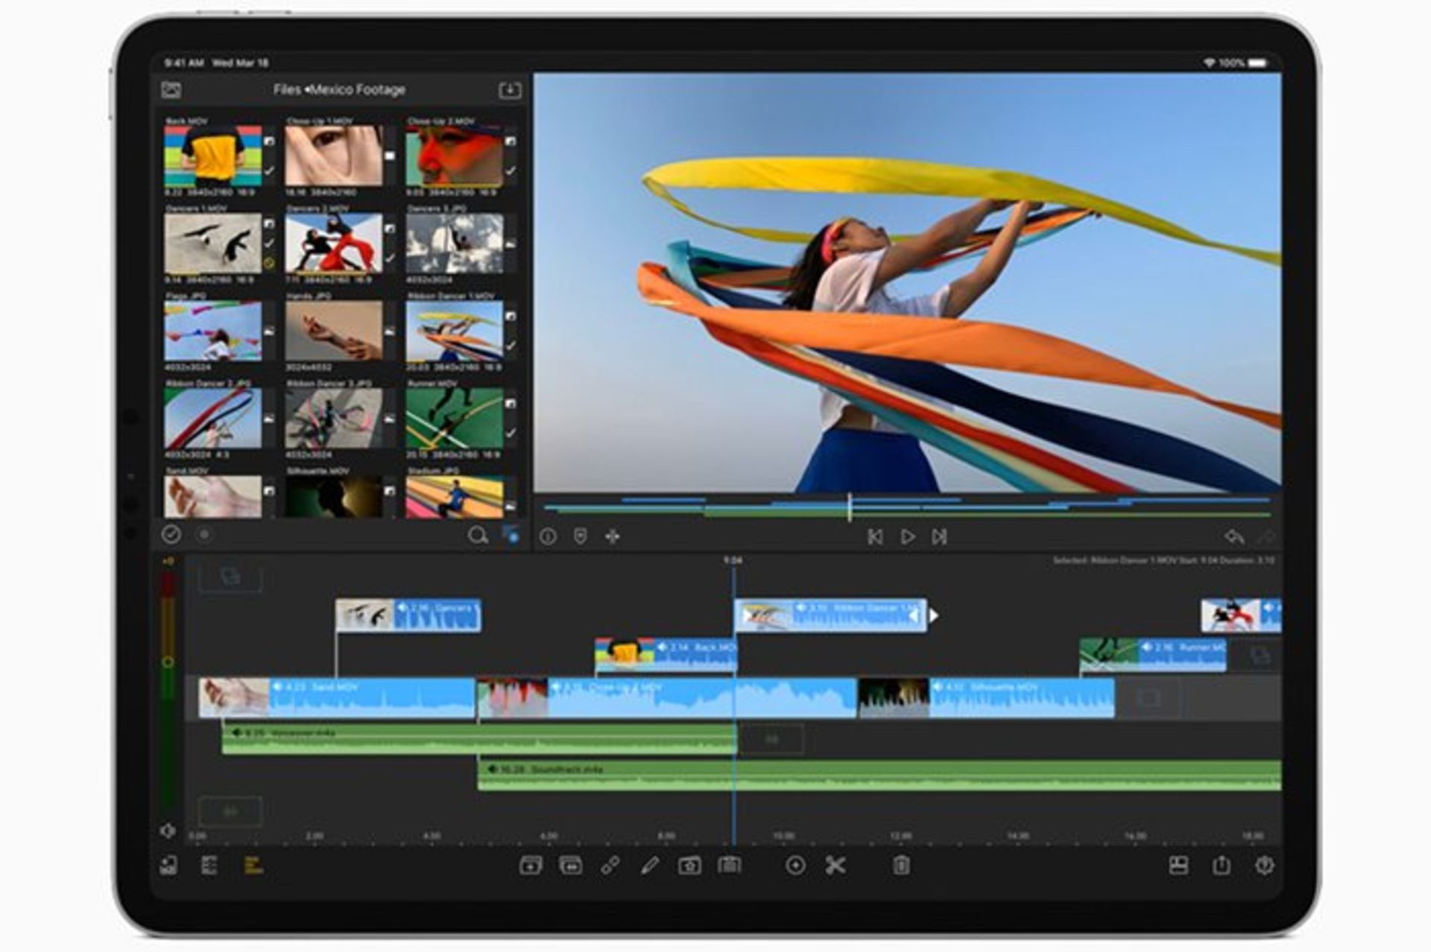Viewport: 1431px width, 952px height.
Task: Select the Pencil editing tool
Action: tap(650, 866)
